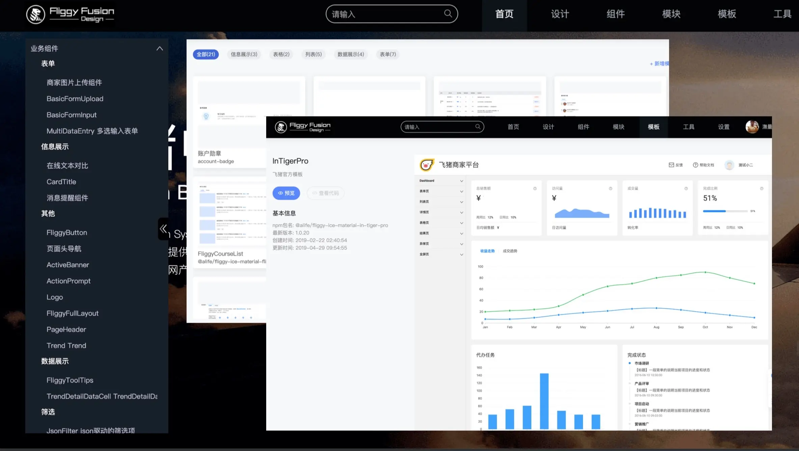Expand the 表单页 menu chevron

pyautogui.click(x=462, y=191)
